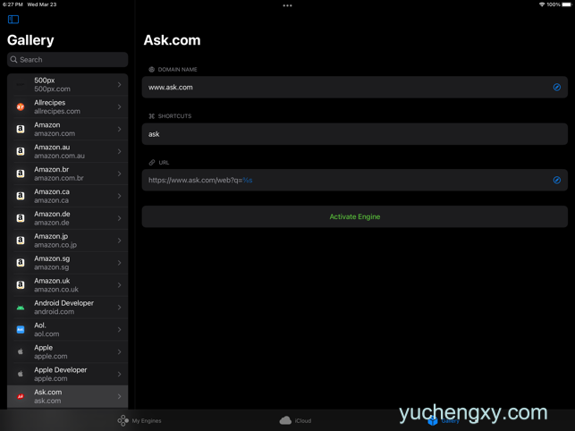Switch to the iCloud tab
575x431 pixels.
pyautogui.click(x=295, y=420)
